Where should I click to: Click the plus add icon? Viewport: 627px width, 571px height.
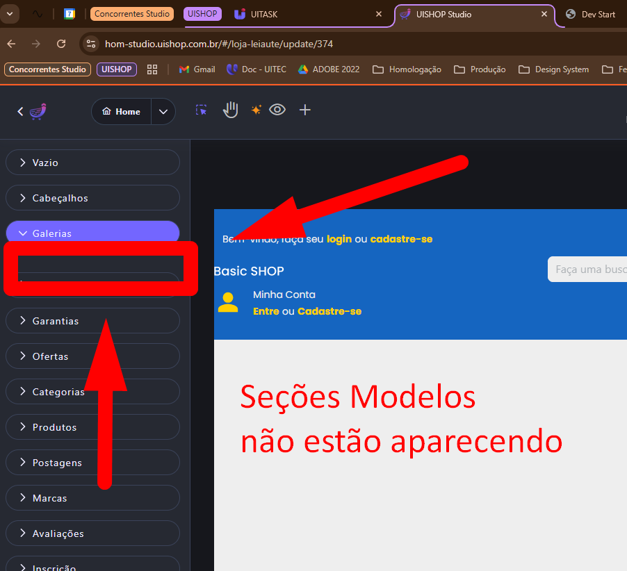(304, 110)
